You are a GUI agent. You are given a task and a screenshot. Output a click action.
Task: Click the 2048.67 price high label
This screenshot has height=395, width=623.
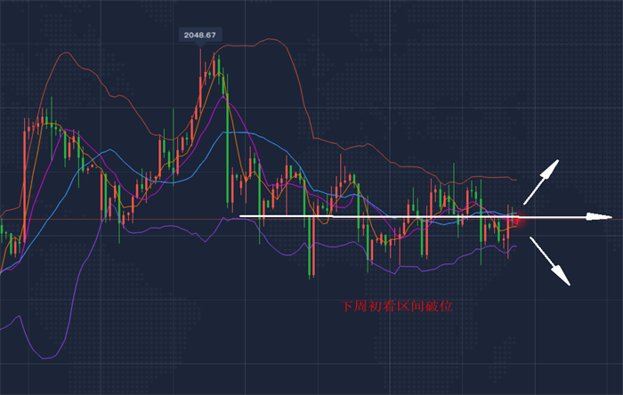coord(200,35)
